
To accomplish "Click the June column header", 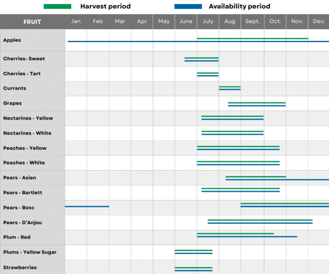I will pyautogui.click(x=186, y=21).
